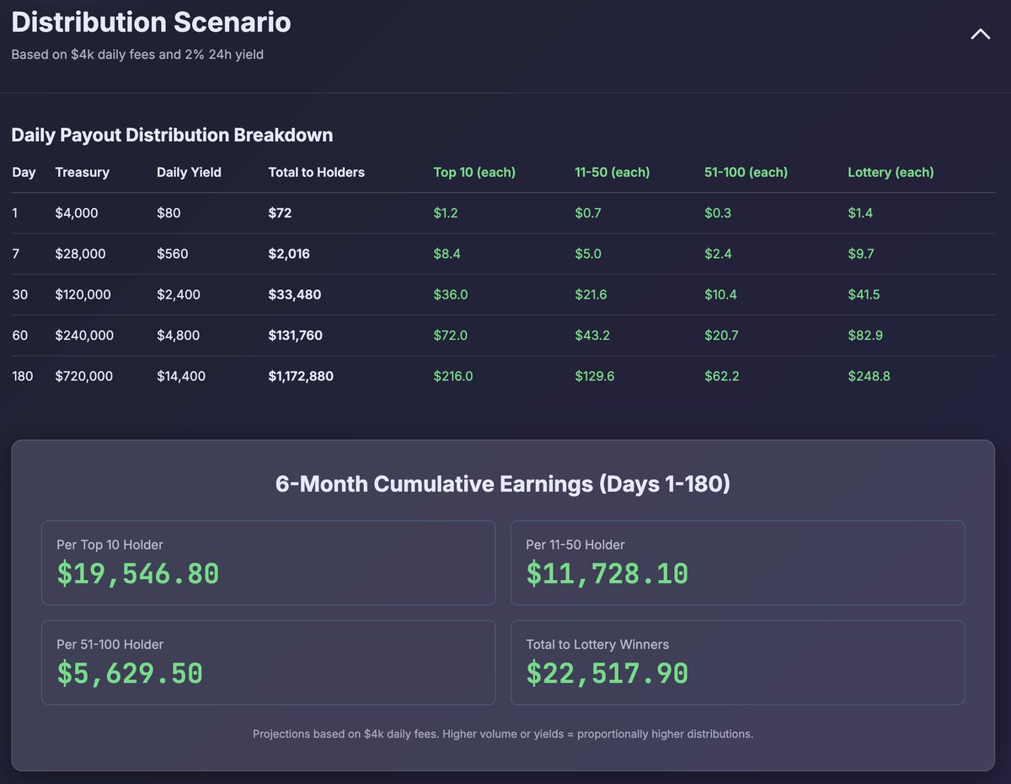Click the Total to Holders header
The width and height of the screenshot is (1011, 784).
[x=316, y=172]
